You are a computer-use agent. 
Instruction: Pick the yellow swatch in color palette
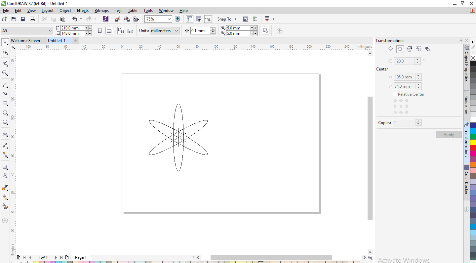click(473, 142)
